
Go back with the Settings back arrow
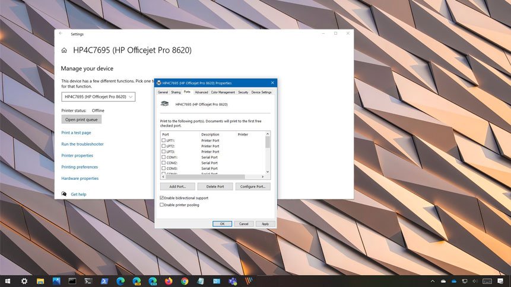point(61,34)
